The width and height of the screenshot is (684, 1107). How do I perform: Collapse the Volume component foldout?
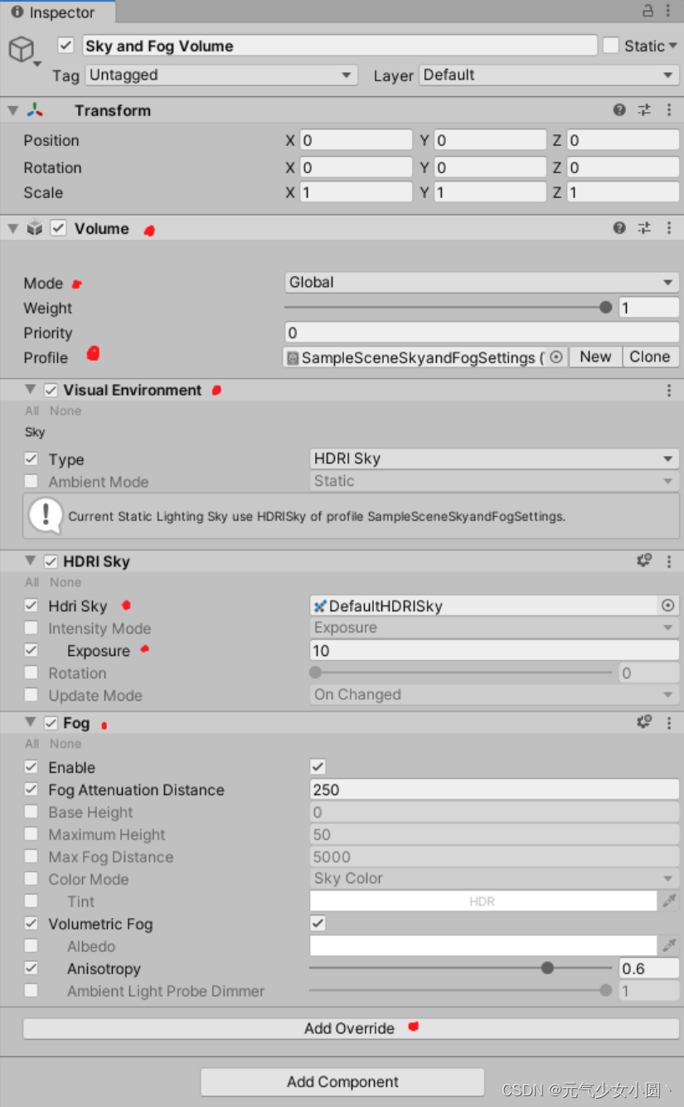(x=12, y=228)
